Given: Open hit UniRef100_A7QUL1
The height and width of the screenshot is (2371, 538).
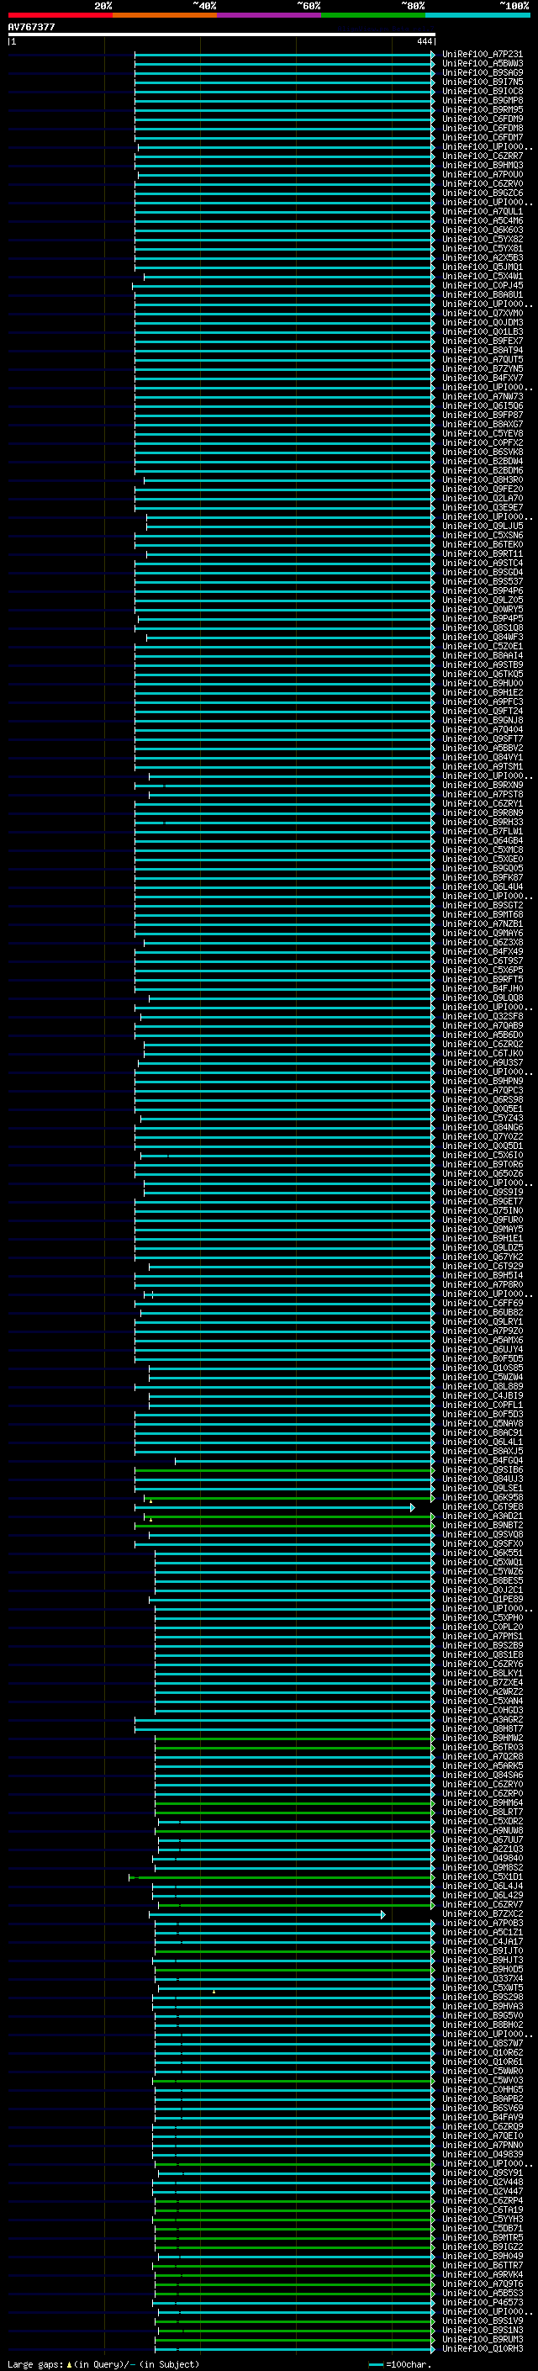Looking at the screenshot, I should (x=482, y=212).
